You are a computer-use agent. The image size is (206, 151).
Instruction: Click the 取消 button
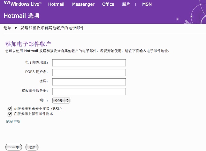click(x=32, y=147)
